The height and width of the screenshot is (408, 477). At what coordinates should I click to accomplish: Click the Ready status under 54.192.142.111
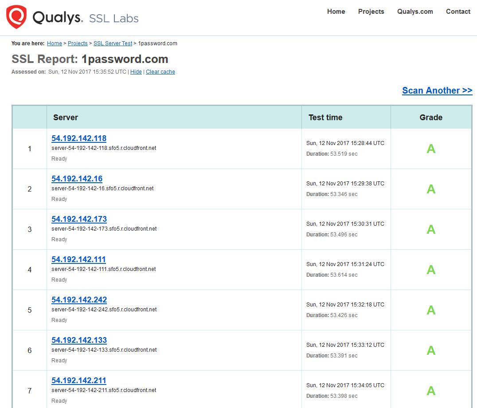(x=59, y=280)
